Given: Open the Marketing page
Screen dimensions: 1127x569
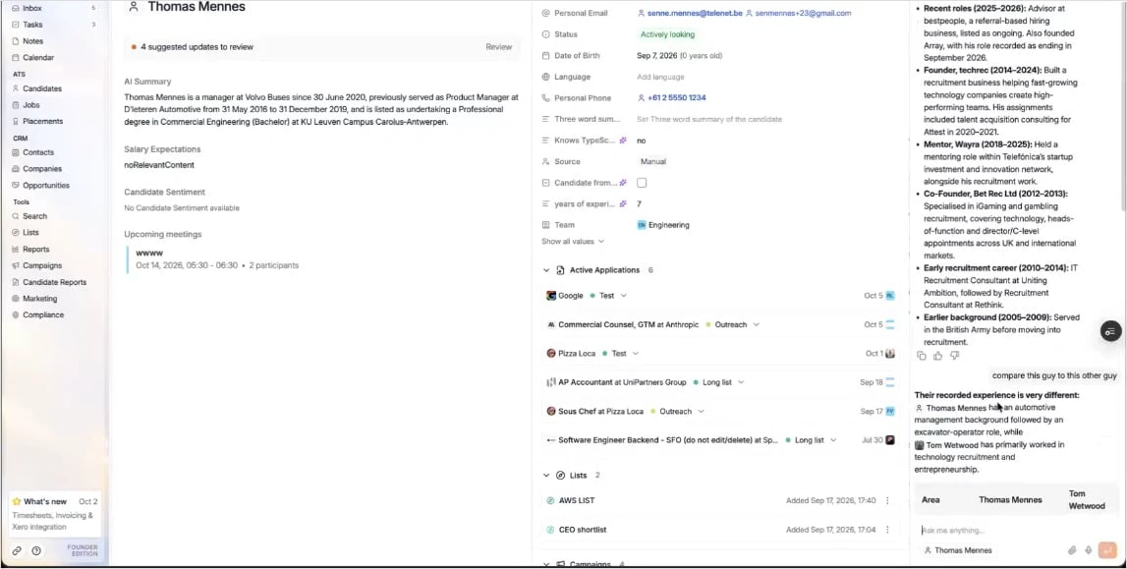Looking at the screenshot, I should tap(39, 299).
